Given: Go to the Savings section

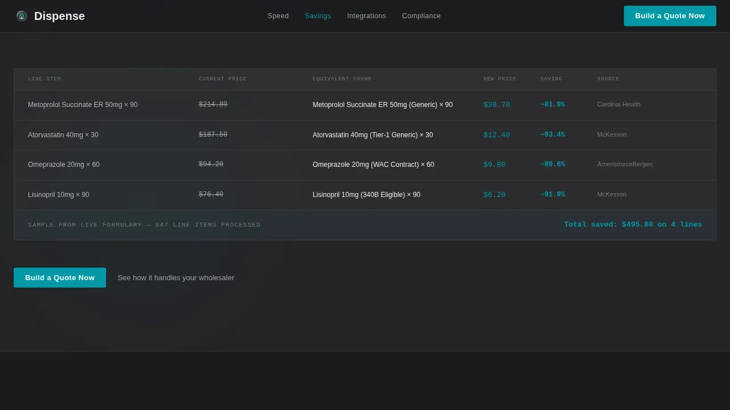Looking at the screenshot, I should (x=318, y=16).
